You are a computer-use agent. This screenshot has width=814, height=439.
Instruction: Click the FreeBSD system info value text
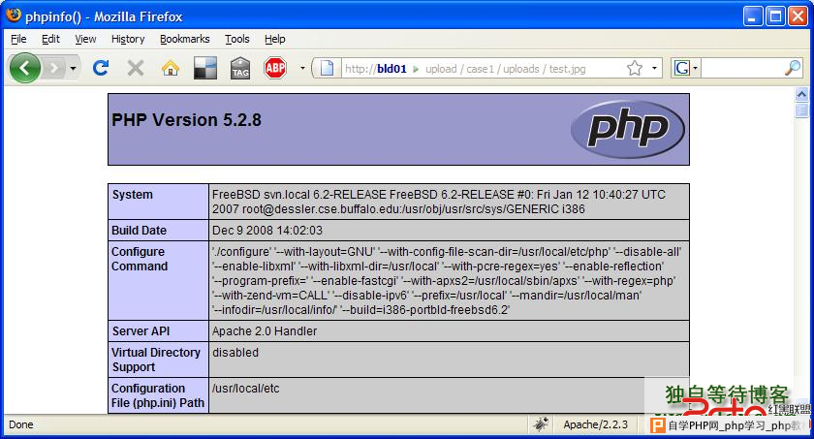point(439,202)
